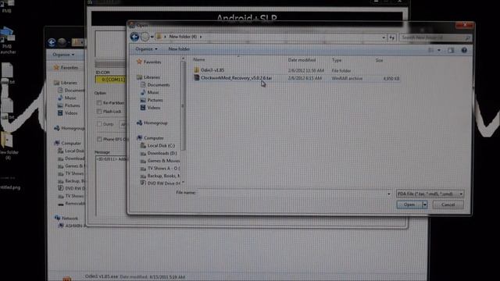The image size is (500, 281).
Task: Toggle the Re-Partition checkbox in Odin
Action: point(99,103)
